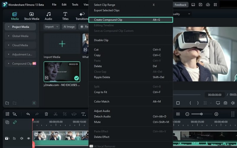Click the AI Image button

[69, 27]
